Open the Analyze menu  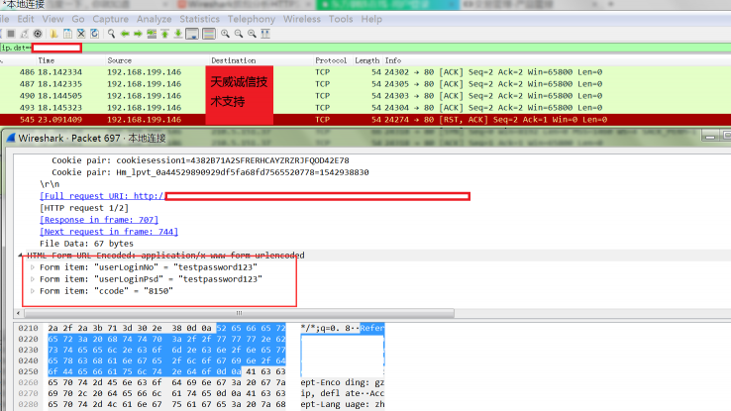154,19
